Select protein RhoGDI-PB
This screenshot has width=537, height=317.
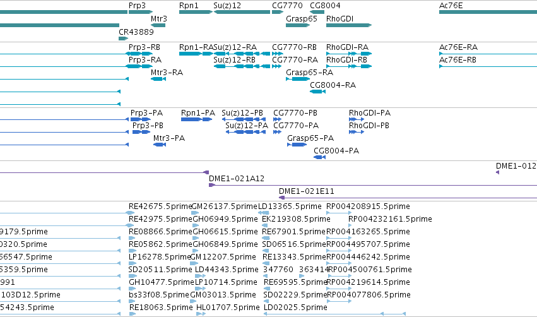[x=369, y=126]
